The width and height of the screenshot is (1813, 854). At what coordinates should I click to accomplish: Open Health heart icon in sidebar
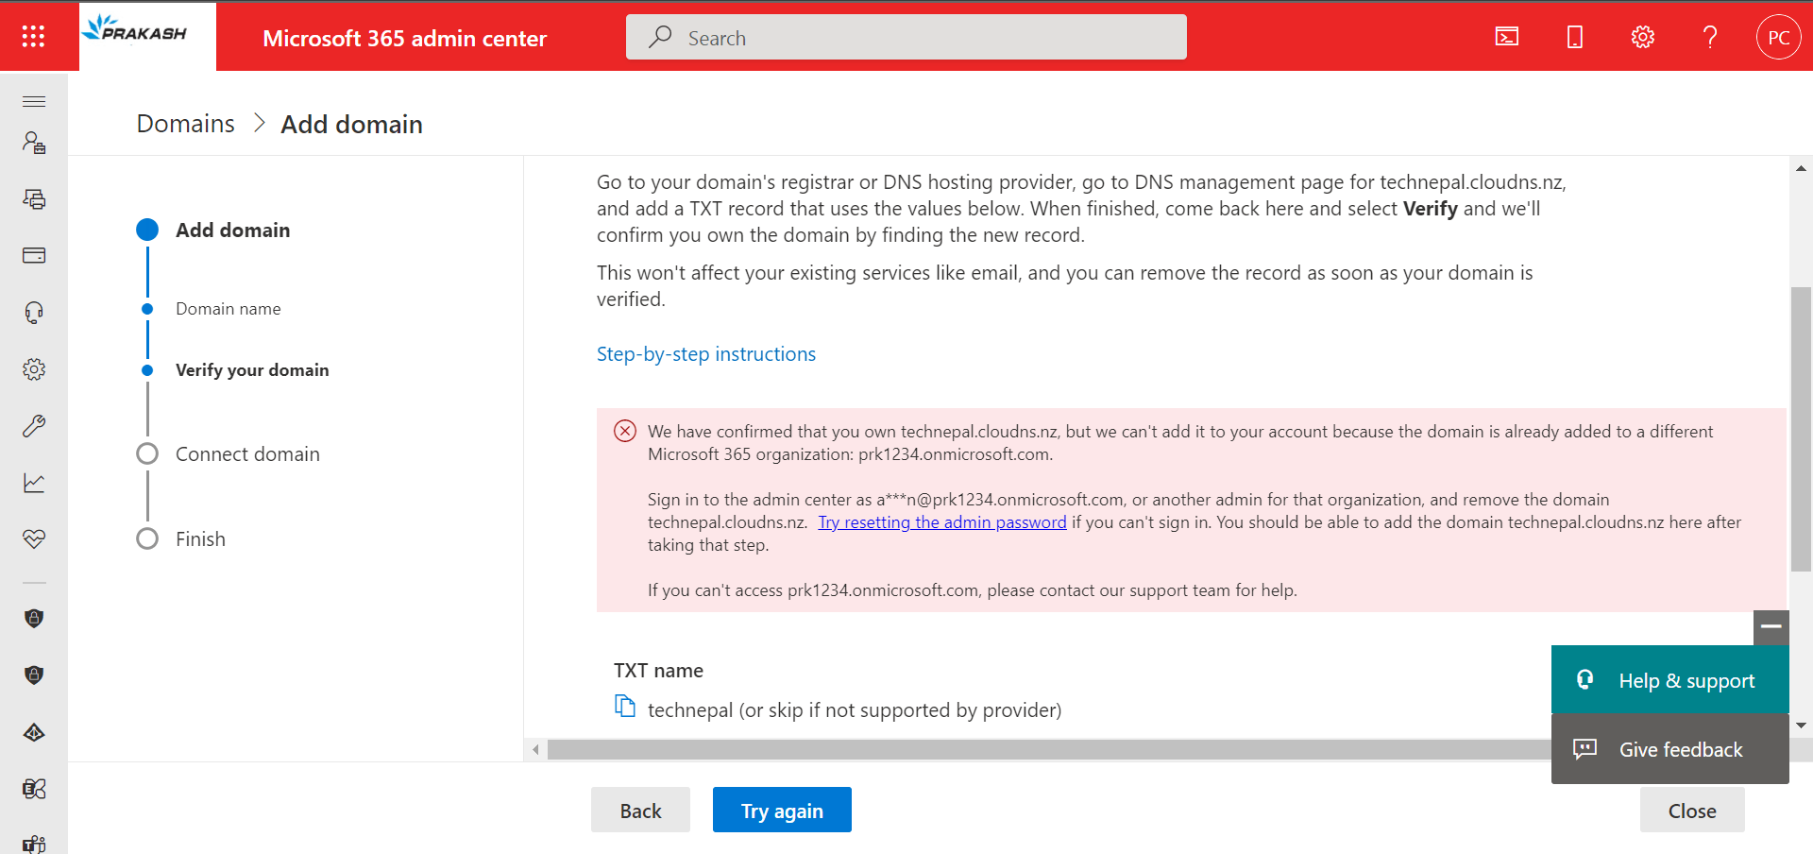[34, 539]
